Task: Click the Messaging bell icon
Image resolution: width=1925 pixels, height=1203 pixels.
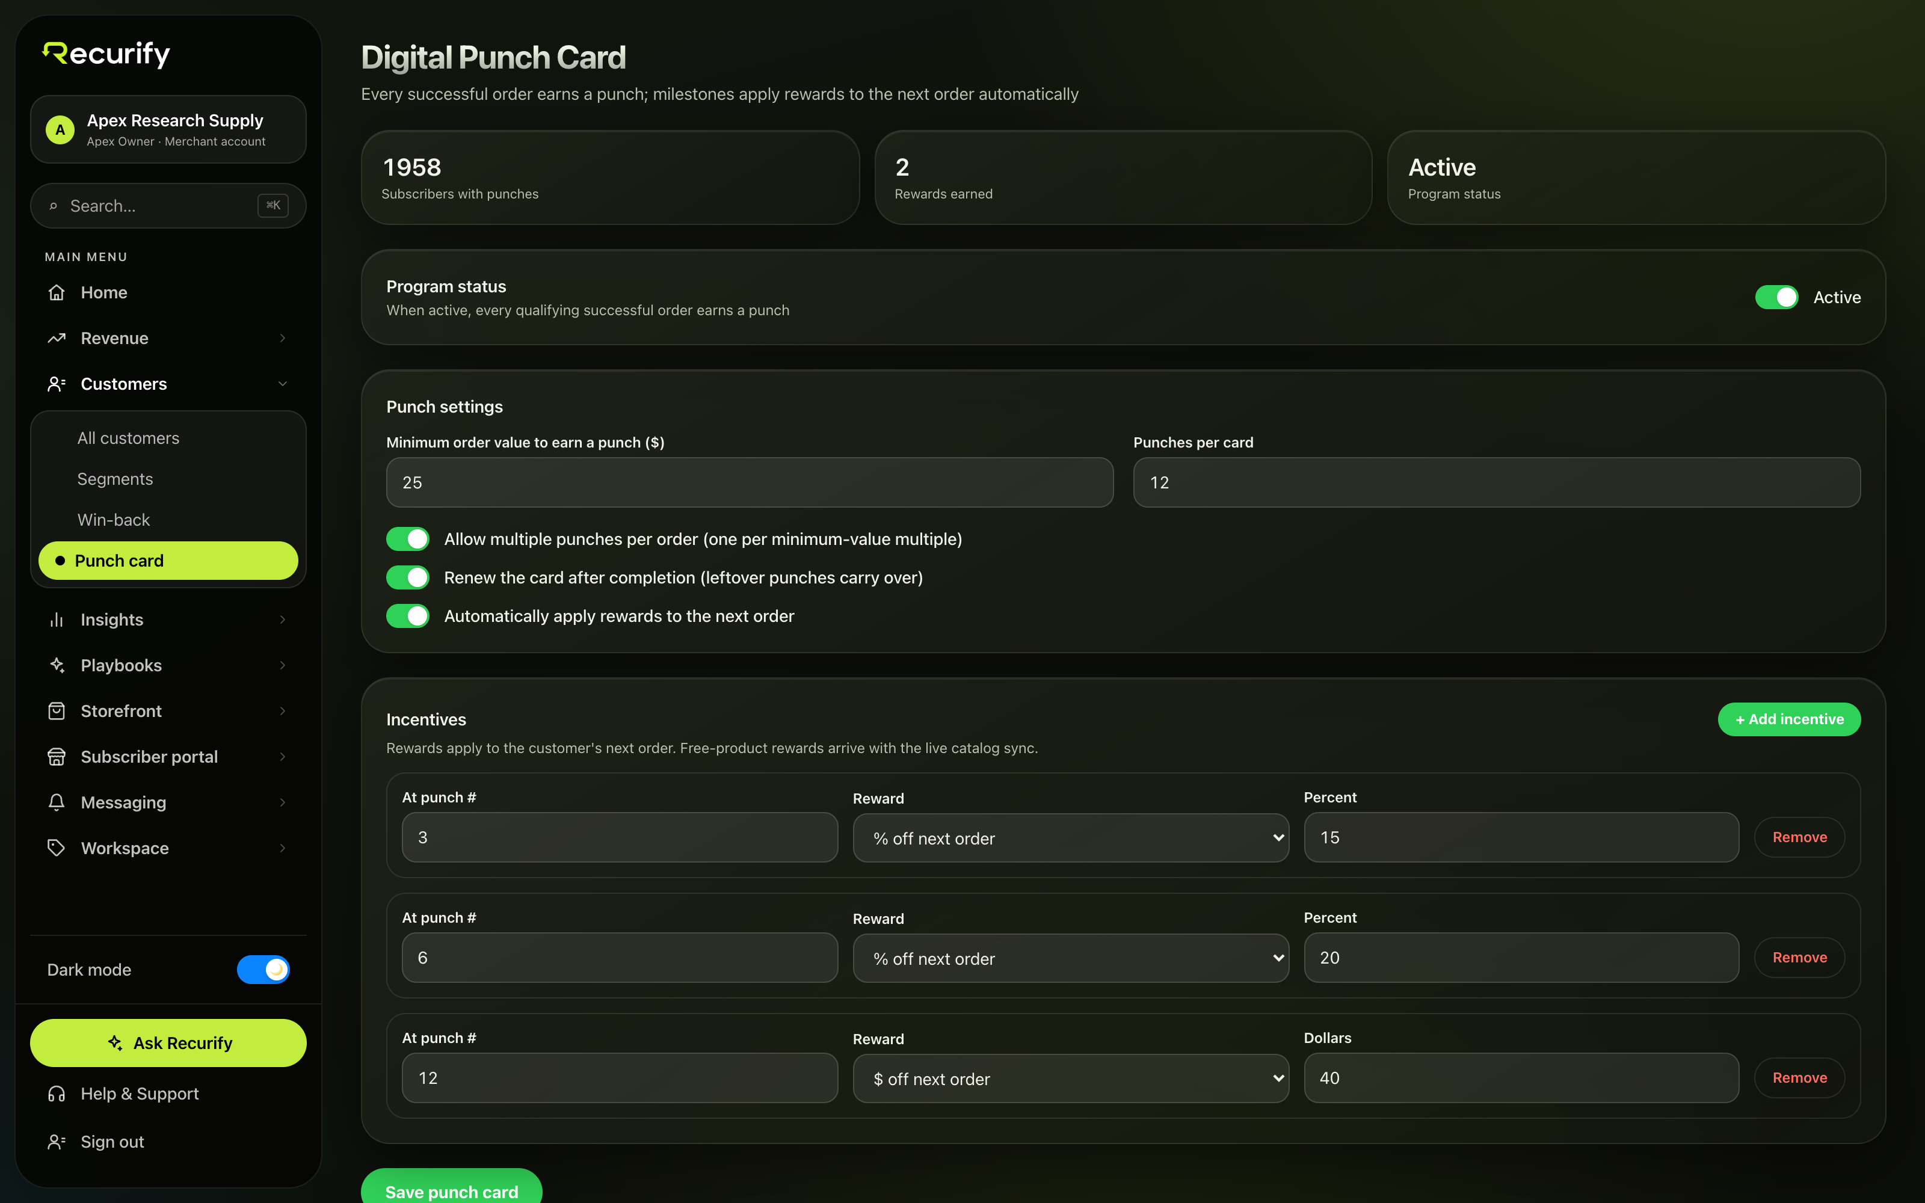Action: [x=57, y=802]
